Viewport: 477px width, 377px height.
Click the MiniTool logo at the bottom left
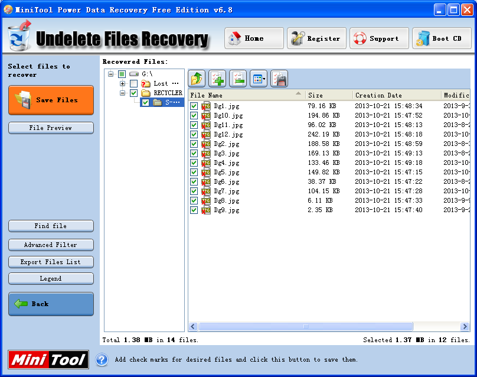(48, 360)
